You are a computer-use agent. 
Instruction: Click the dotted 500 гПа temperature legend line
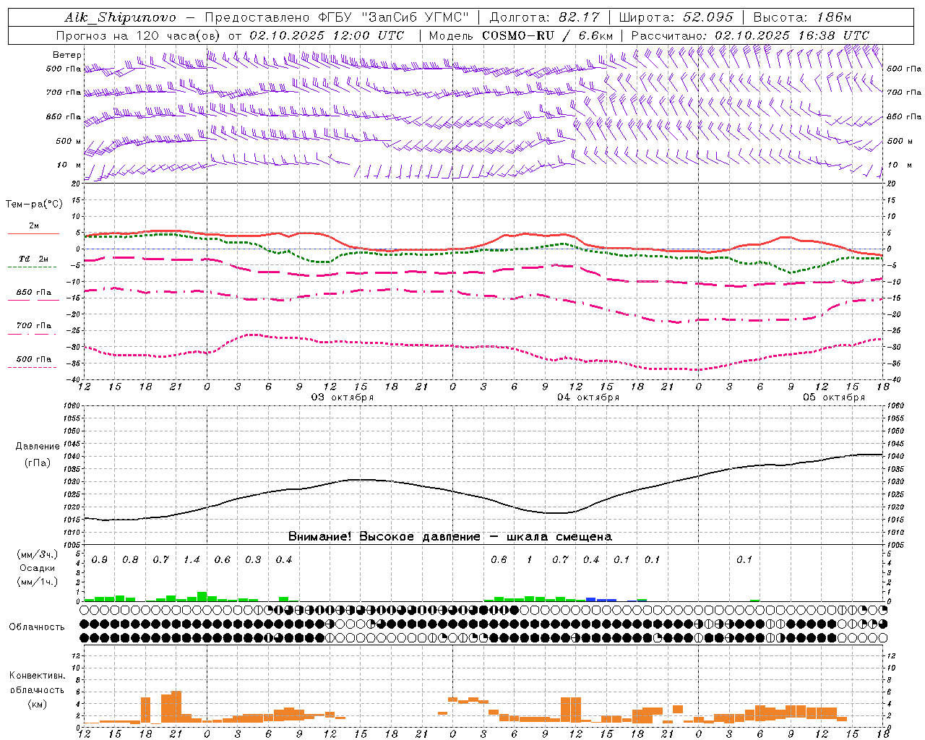click(x=33, y=367)
